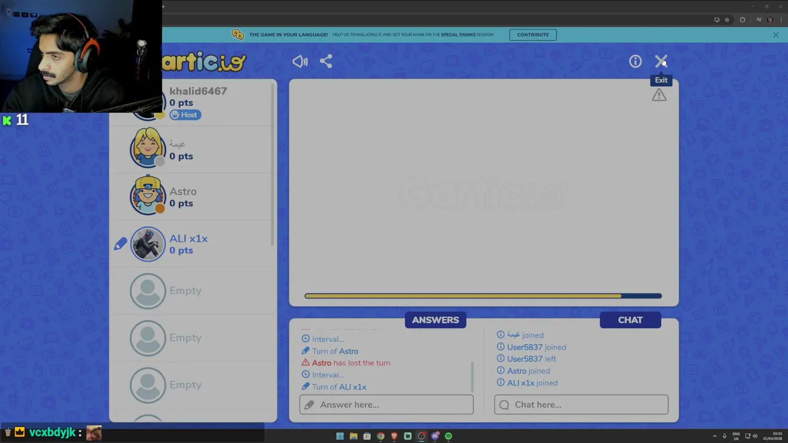Open the Windows Start menu

pyautogui.click(x=340, y=436)
